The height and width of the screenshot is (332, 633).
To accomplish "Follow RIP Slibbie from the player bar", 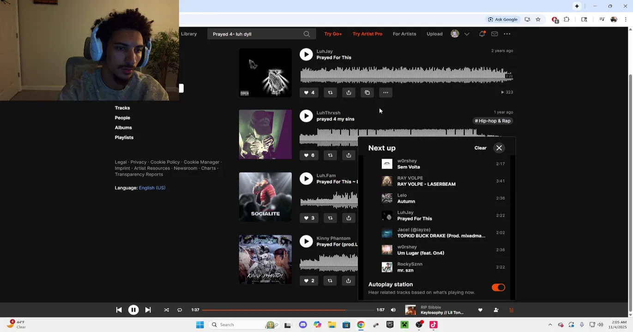I will tap(496, 310).
